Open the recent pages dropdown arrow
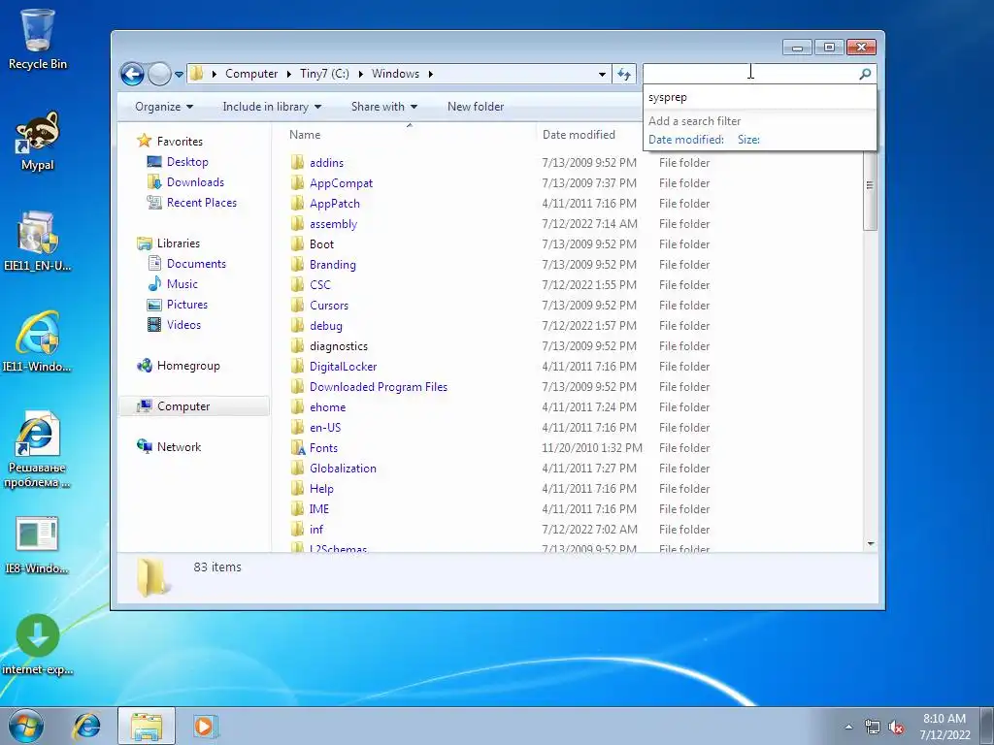 tap(180, 74)
